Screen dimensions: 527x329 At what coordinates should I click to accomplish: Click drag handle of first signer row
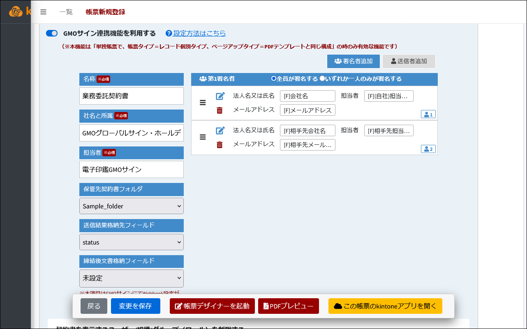203,103
